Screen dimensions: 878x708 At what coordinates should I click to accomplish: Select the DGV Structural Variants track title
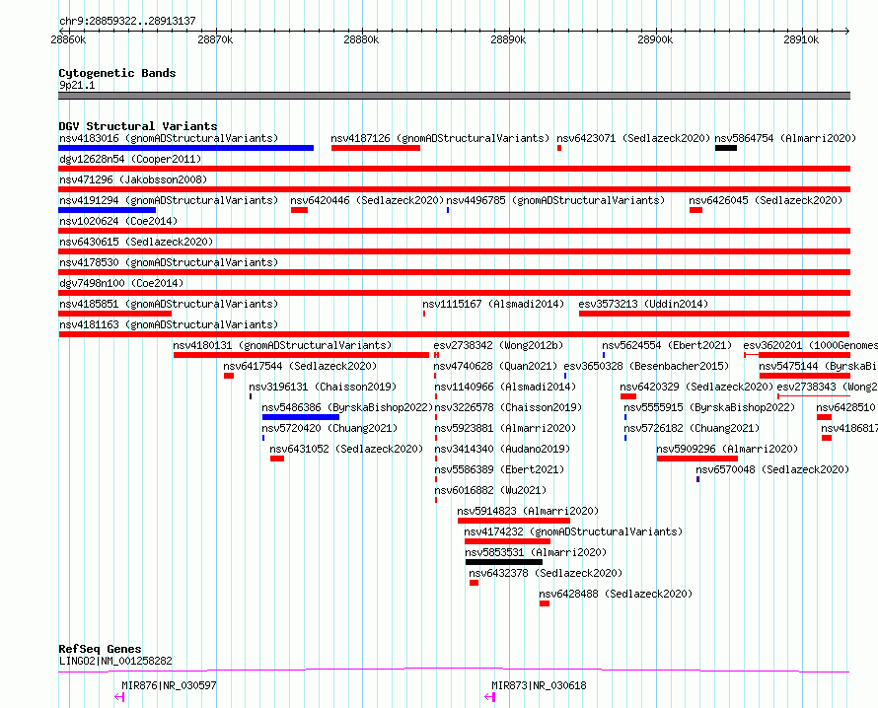coord(138,126)
